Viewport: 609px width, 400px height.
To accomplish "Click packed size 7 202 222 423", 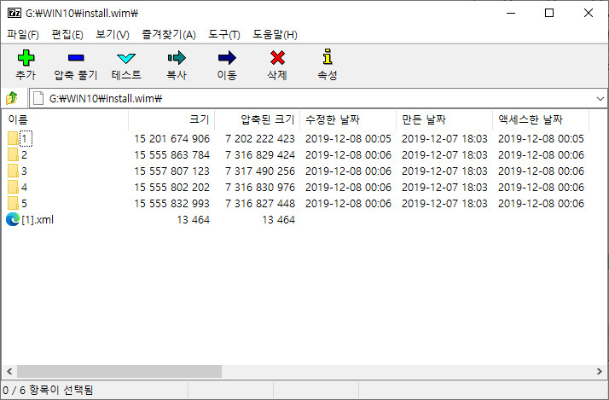I will [x=260, y=139].
